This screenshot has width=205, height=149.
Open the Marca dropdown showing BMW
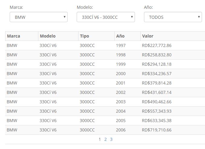point(38,17)
